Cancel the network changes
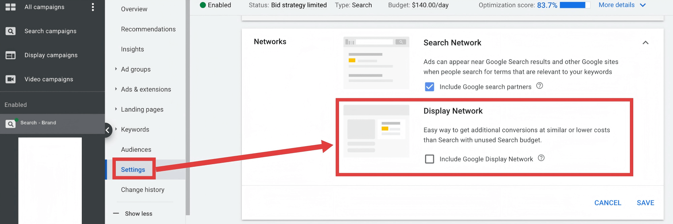 point(607,203)
